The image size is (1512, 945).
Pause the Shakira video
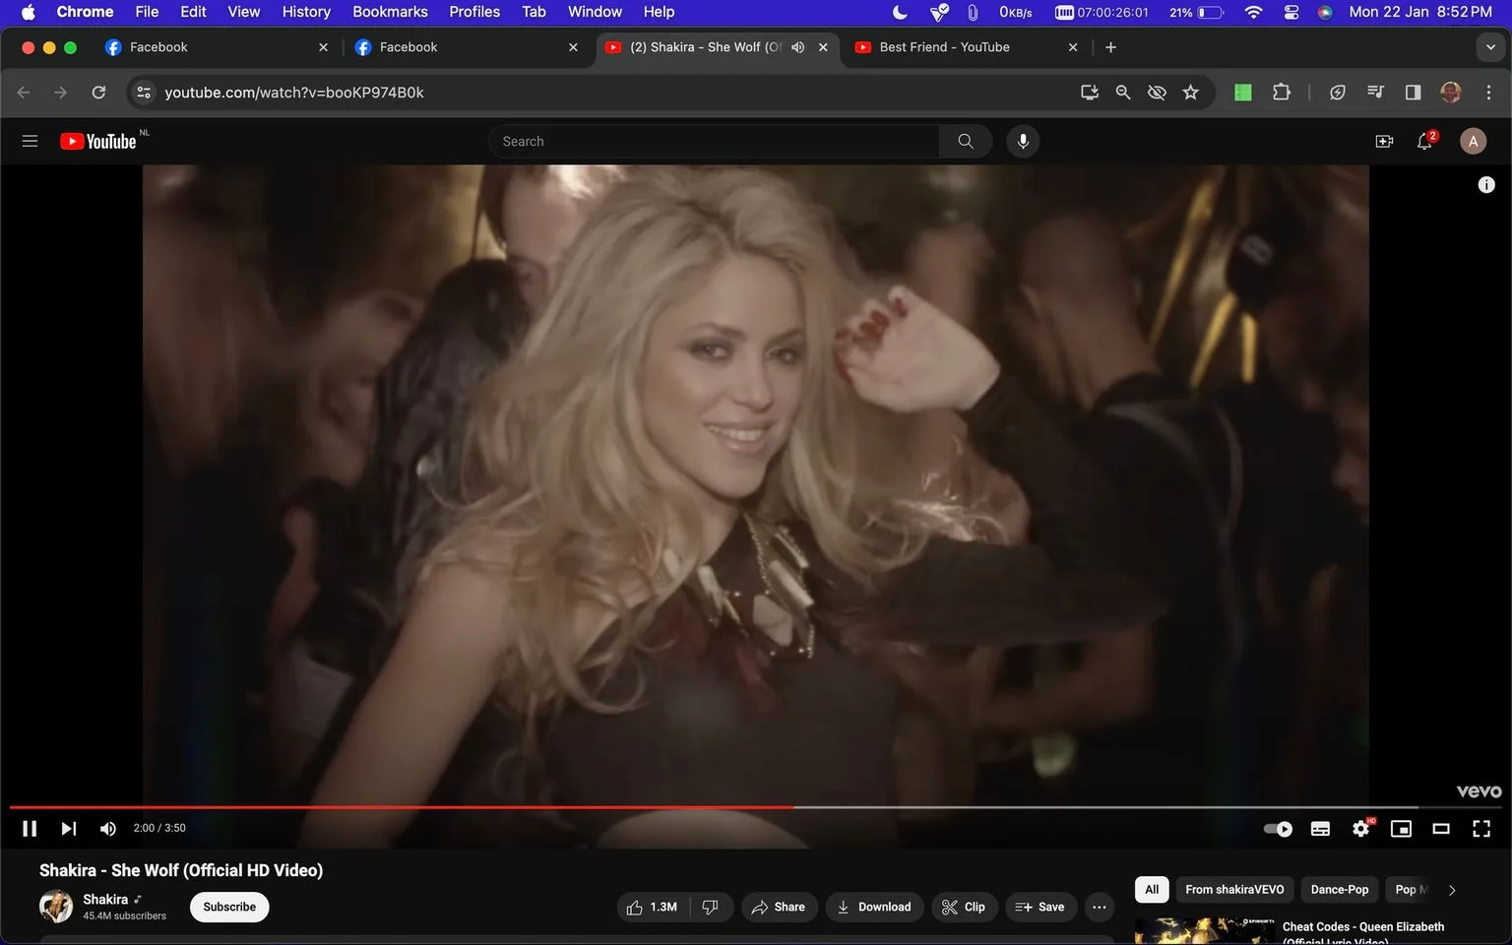30,829
